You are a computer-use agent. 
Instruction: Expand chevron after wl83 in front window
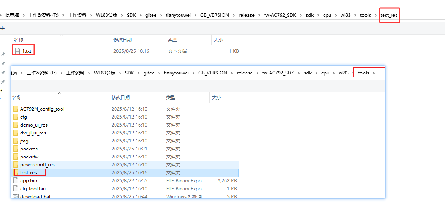pyautogui.click(x=353, y=73)
